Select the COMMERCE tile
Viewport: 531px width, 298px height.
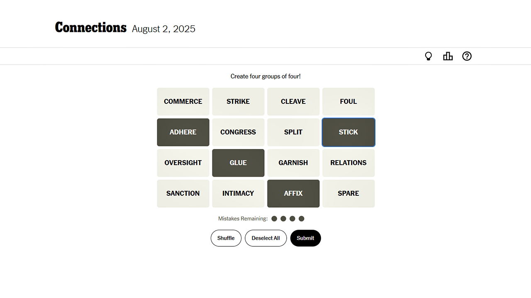[183, 101]
